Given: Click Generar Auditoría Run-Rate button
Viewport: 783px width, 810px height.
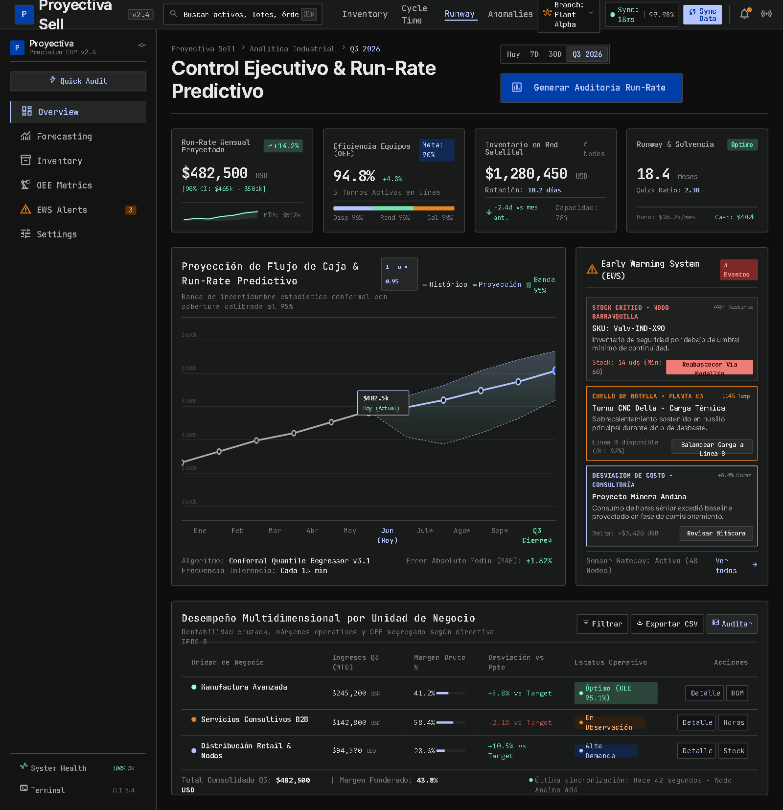Looking at the screenshot, I should click(591, 88).
